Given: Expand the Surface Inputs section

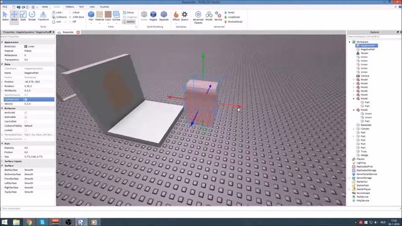Looking at the screenshot, I should coord(2,161).
